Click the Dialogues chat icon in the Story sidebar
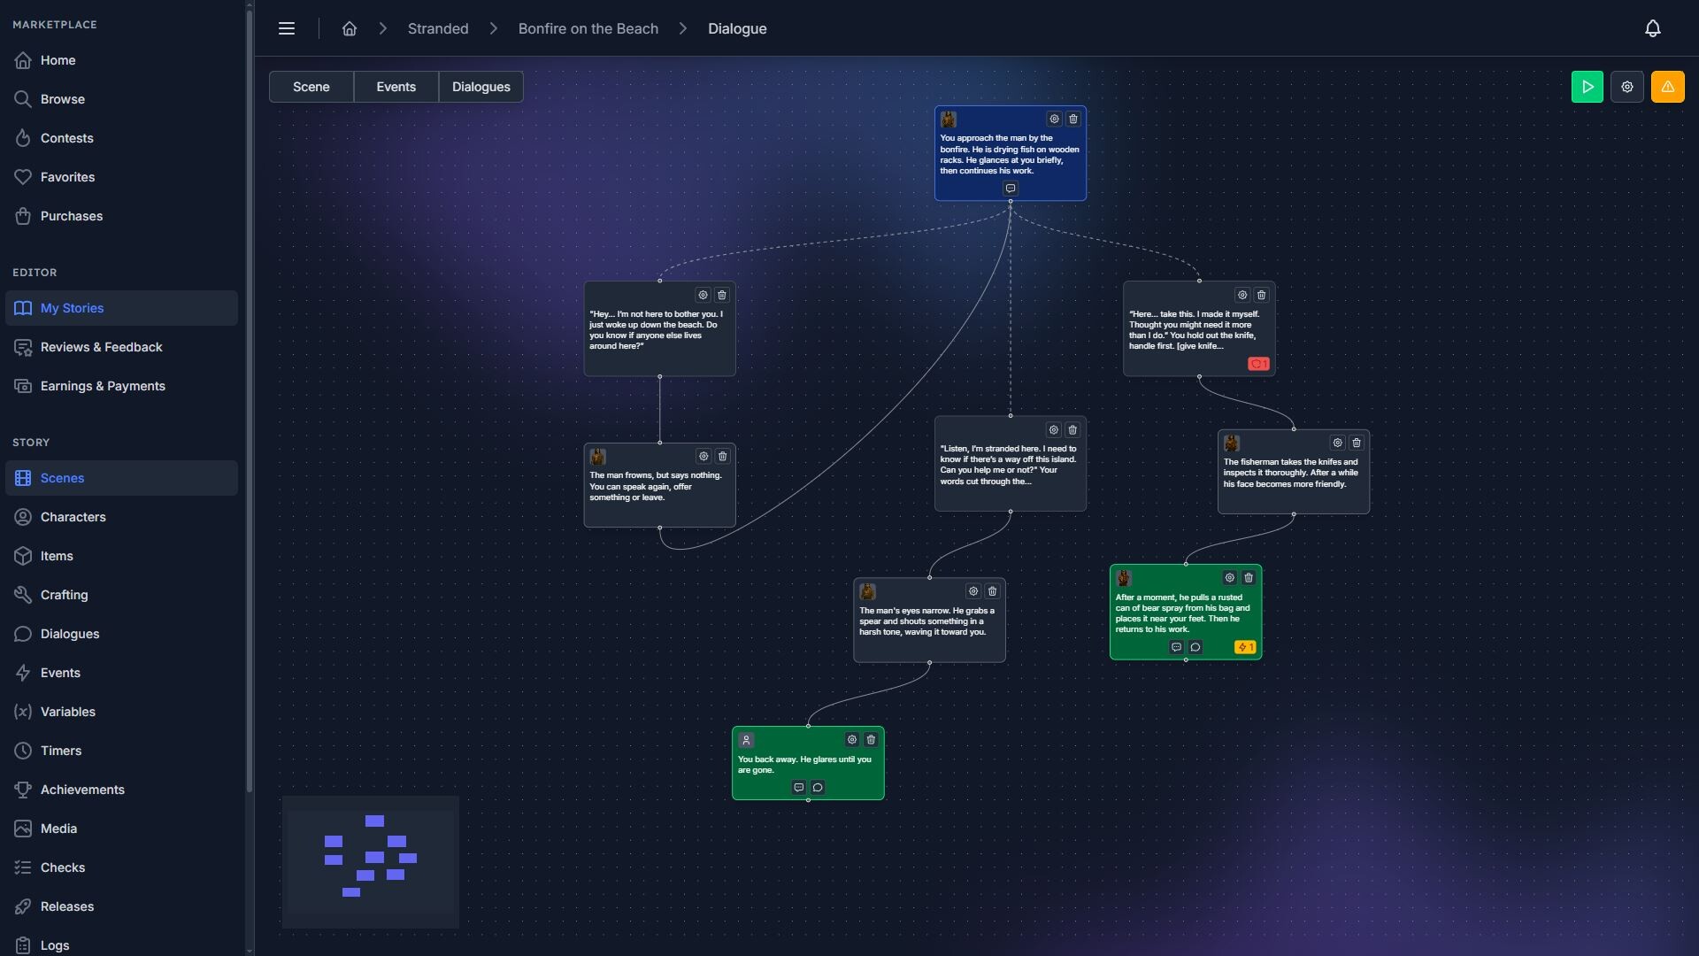Screen dimensions: 1699x956 coord(23,634)
